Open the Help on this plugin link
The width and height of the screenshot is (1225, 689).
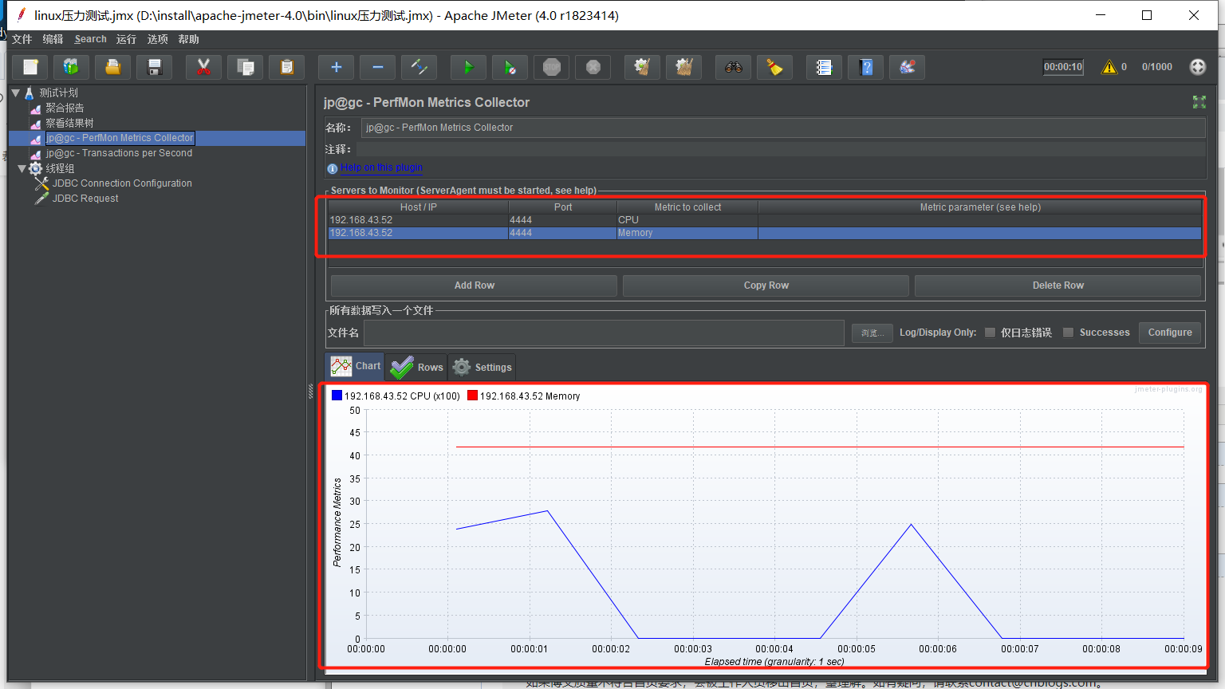(x=381, y=167)
